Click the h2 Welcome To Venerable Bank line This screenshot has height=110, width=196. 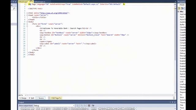click(x=66, y=28)
